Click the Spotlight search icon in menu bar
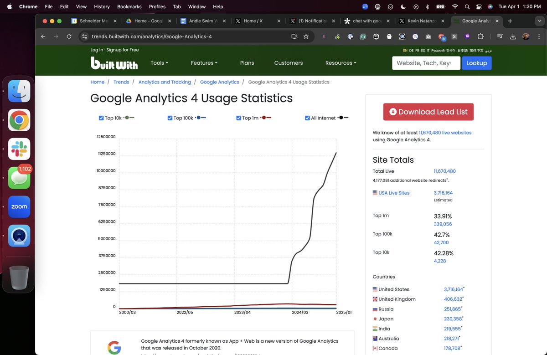Viewport: 547px width, 355px height. pos(467,7)
